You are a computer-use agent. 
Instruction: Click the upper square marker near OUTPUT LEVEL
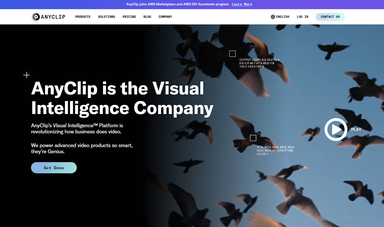tap(233, 54)
